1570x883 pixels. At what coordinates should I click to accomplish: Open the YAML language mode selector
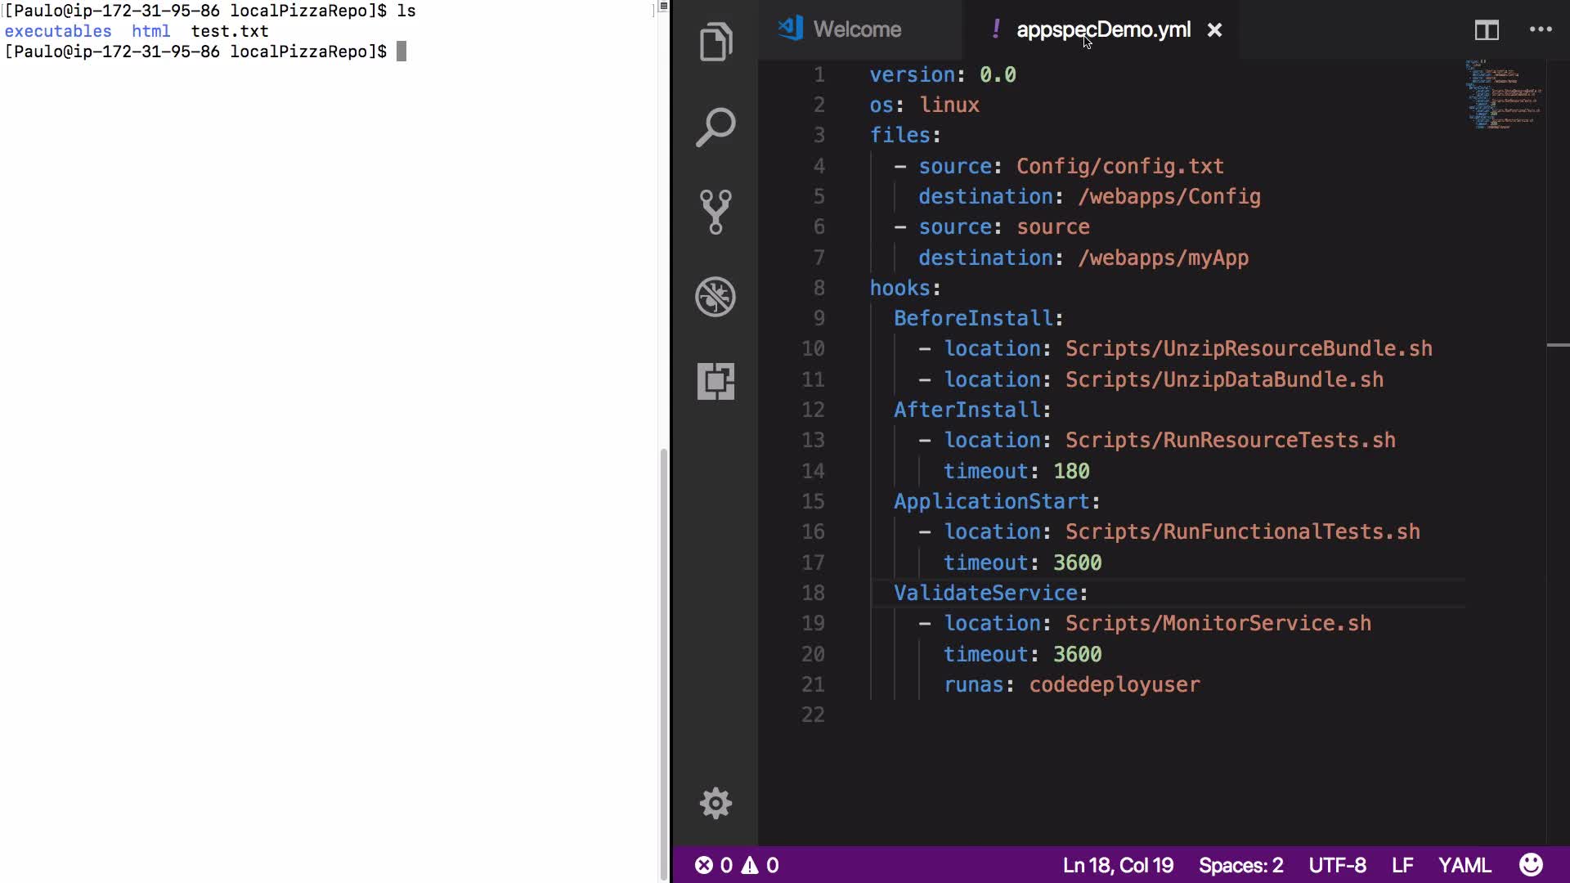click(x=1464, y=865)
